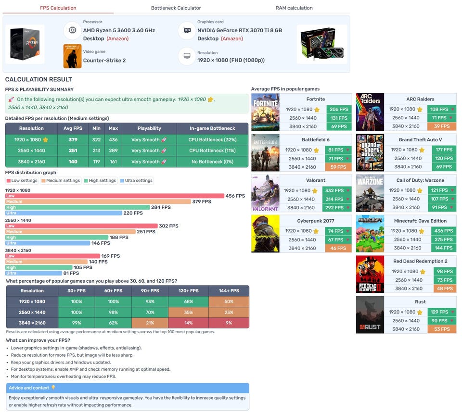The width and height of the screenshot is (462, 414).
Task: Click the Red Dead Redemption 2 thumbnail
Action: point(370,274)
